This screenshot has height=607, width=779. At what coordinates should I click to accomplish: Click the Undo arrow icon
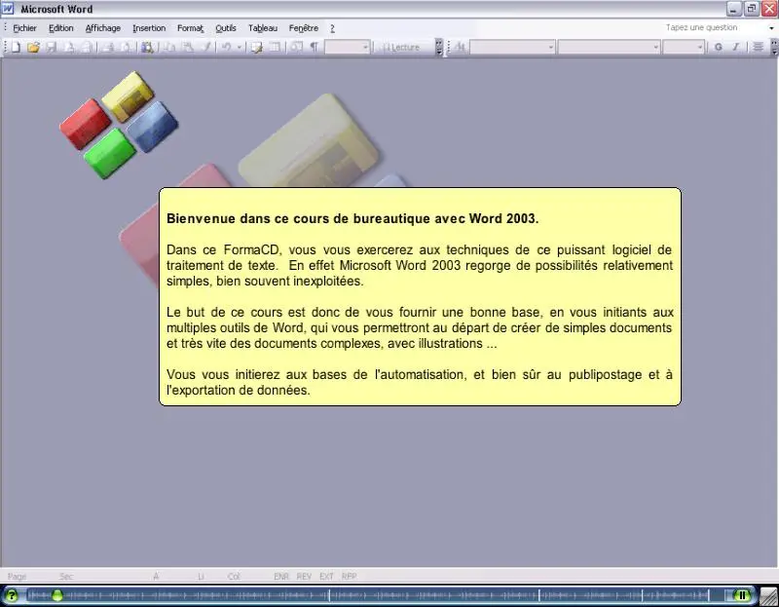(x=227, y=47)
